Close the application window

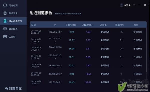point(145,5)
